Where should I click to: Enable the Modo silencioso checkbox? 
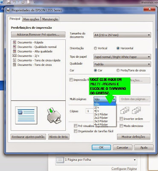coord(121,126)
